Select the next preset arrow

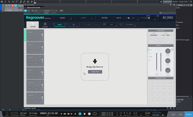coord(37,11)
